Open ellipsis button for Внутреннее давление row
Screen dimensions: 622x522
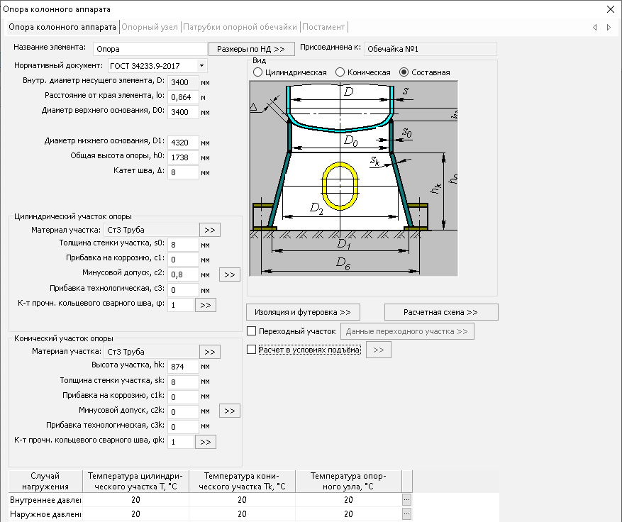[406, 500]
